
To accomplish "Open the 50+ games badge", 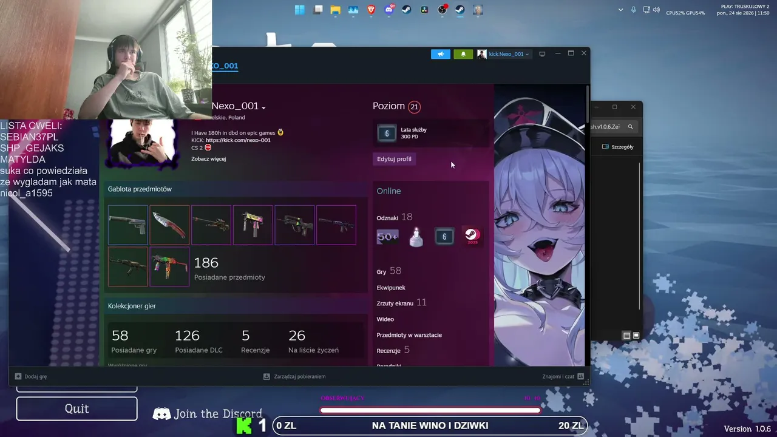I will [387, 237].
